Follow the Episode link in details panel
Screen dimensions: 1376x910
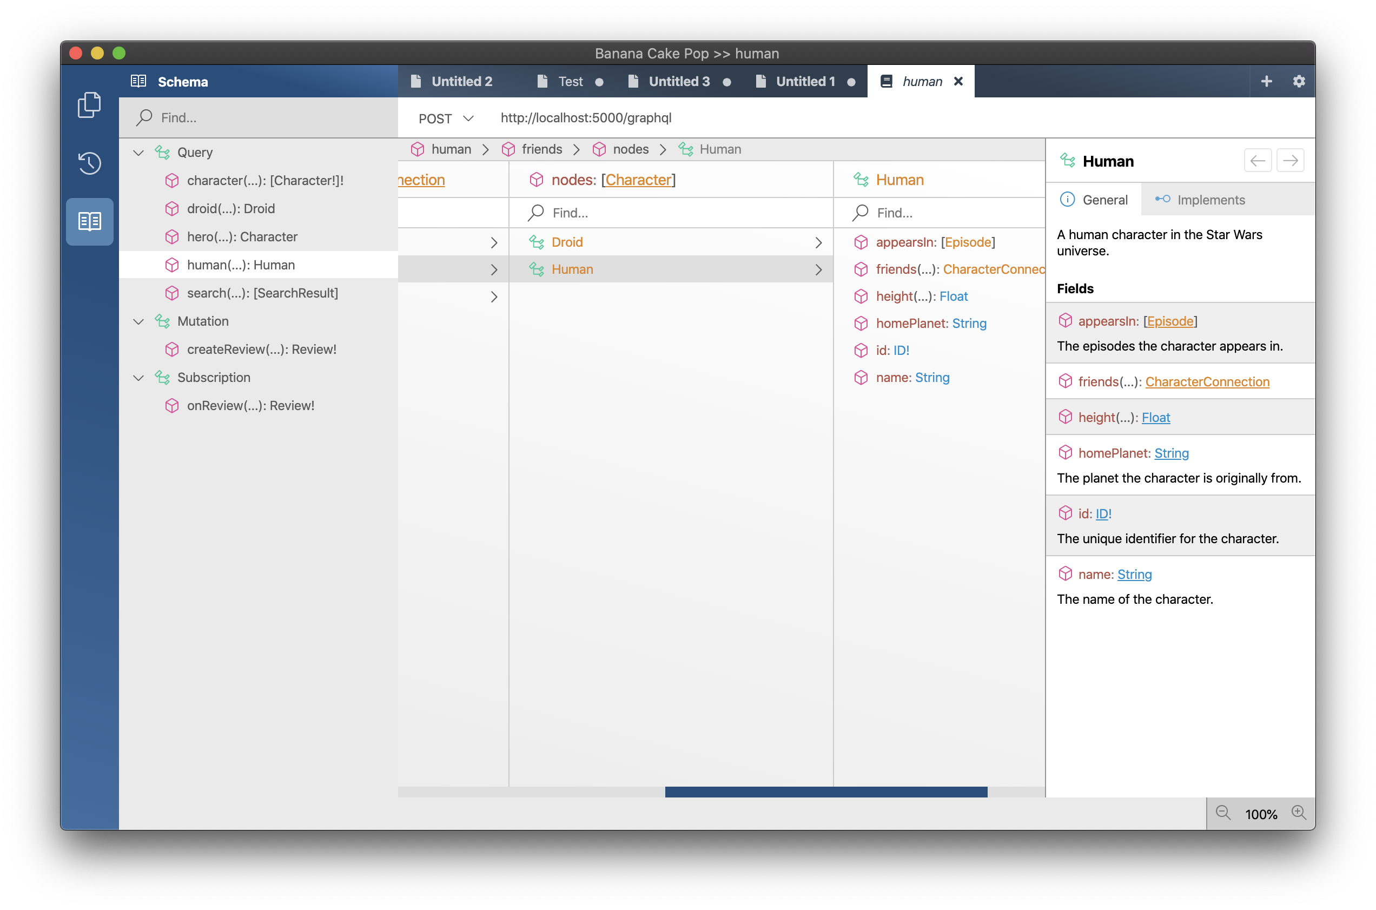[x=1169, y=321]
